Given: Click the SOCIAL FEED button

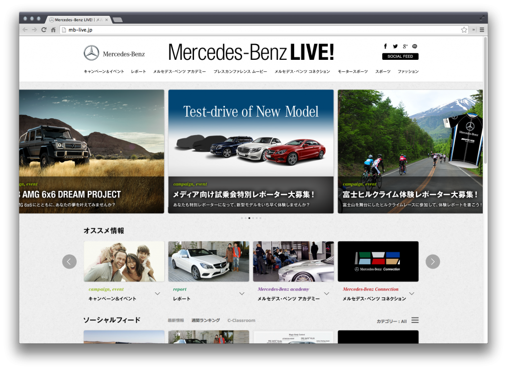Looking at the screenshot, I should pyautogui.click(x=400, y=56).
